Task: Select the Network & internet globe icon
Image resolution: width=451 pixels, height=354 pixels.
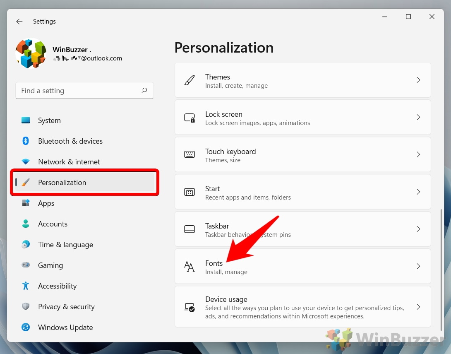Action: [x=26, y=161]
